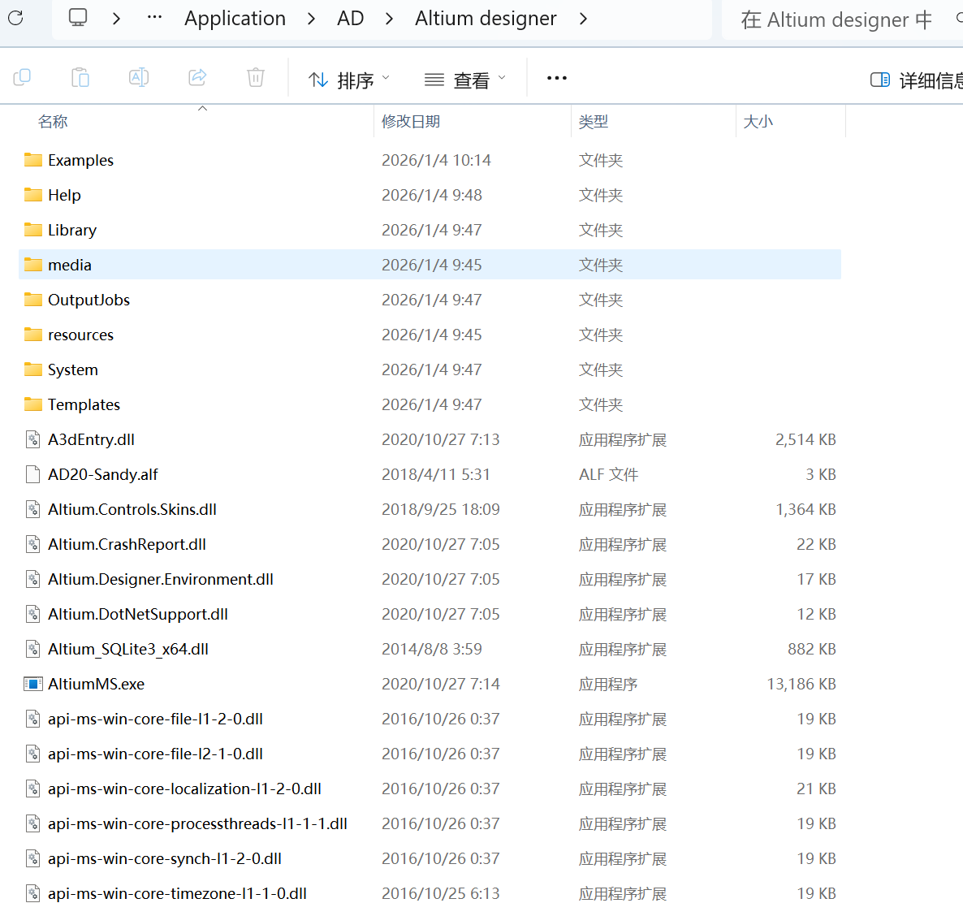Image resolution: width=963 pixels, height=916 pixels.
Task: Click the size 21 KB of the localization dll
Action: tap(816, 789)
